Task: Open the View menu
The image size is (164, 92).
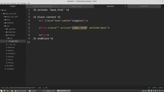Action: [8, 3]
